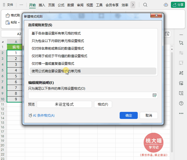Select 只为包含以下内容的单元格设置格式 rule type
Image resolution: width=187 pixels, height=160 pixels.
pyautogui.click(x=93, y=41)
